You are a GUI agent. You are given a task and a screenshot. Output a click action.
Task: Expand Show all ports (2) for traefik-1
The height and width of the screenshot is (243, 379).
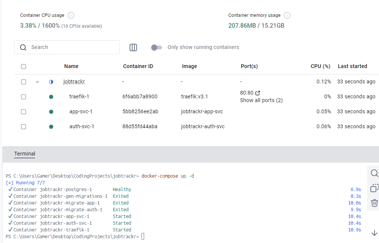coord(261,100)
